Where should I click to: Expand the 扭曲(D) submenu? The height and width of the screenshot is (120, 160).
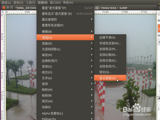[x=65, y=44]
